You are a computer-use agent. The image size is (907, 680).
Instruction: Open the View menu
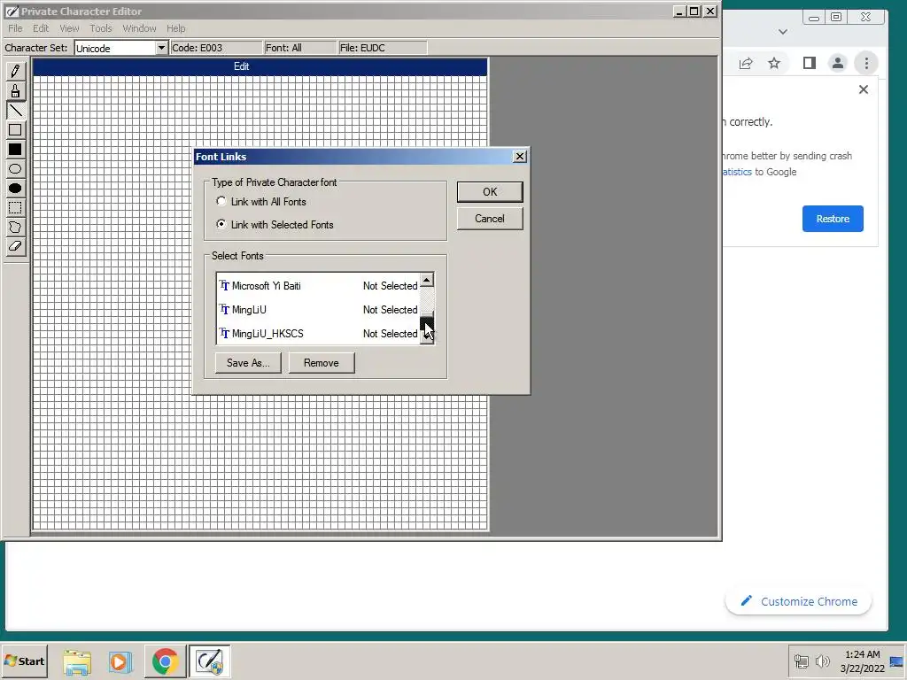[69, 28]
